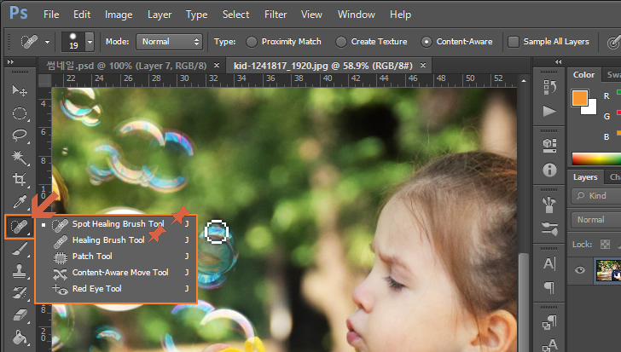The image size is (621, 352).
Task: Open the Paragraph panel icon
Action: [549, 287]
